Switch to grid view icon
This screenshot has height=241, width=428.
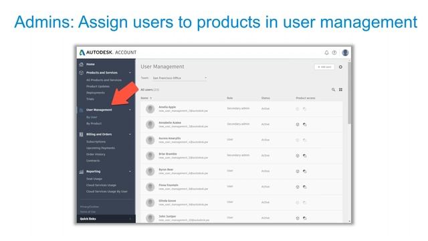pos(340,90)
